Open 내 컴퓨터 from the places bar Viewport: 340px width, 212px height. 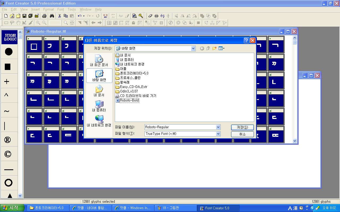tap(99, 106)
